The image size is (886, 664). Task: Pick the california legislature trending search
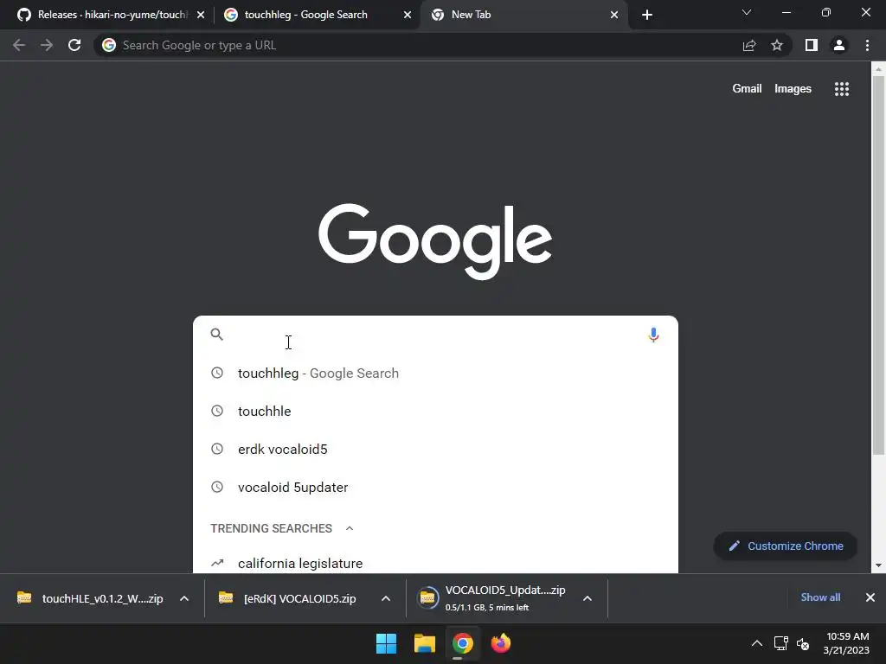coord(435,563)
